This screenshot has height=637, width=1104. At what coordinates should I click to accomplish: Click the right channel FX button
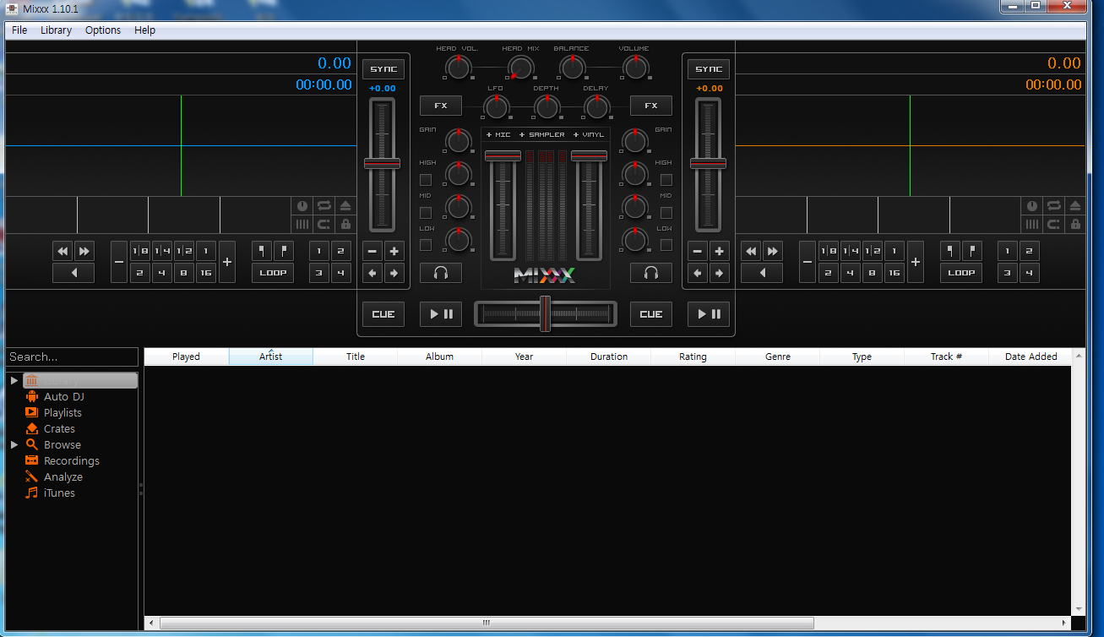[651, 106]
